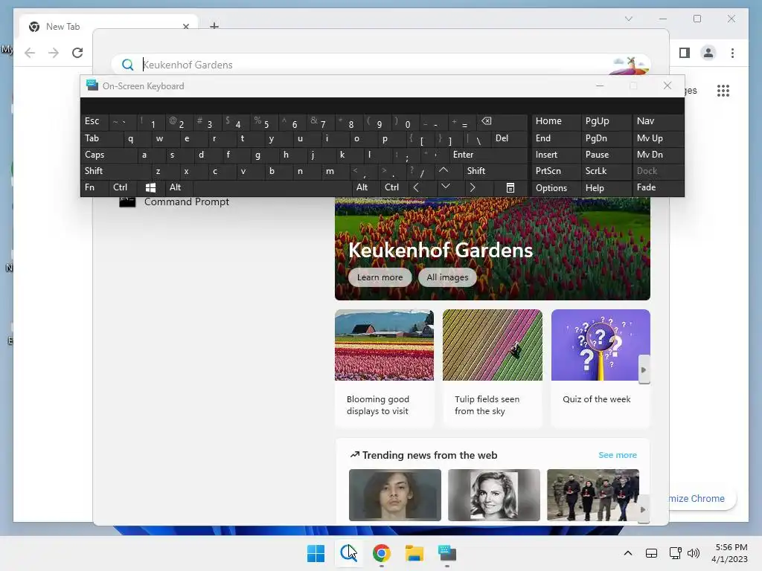Viewport: 762px width, 571px height.
Task: Open See more trending link
Action: (617, 455)
